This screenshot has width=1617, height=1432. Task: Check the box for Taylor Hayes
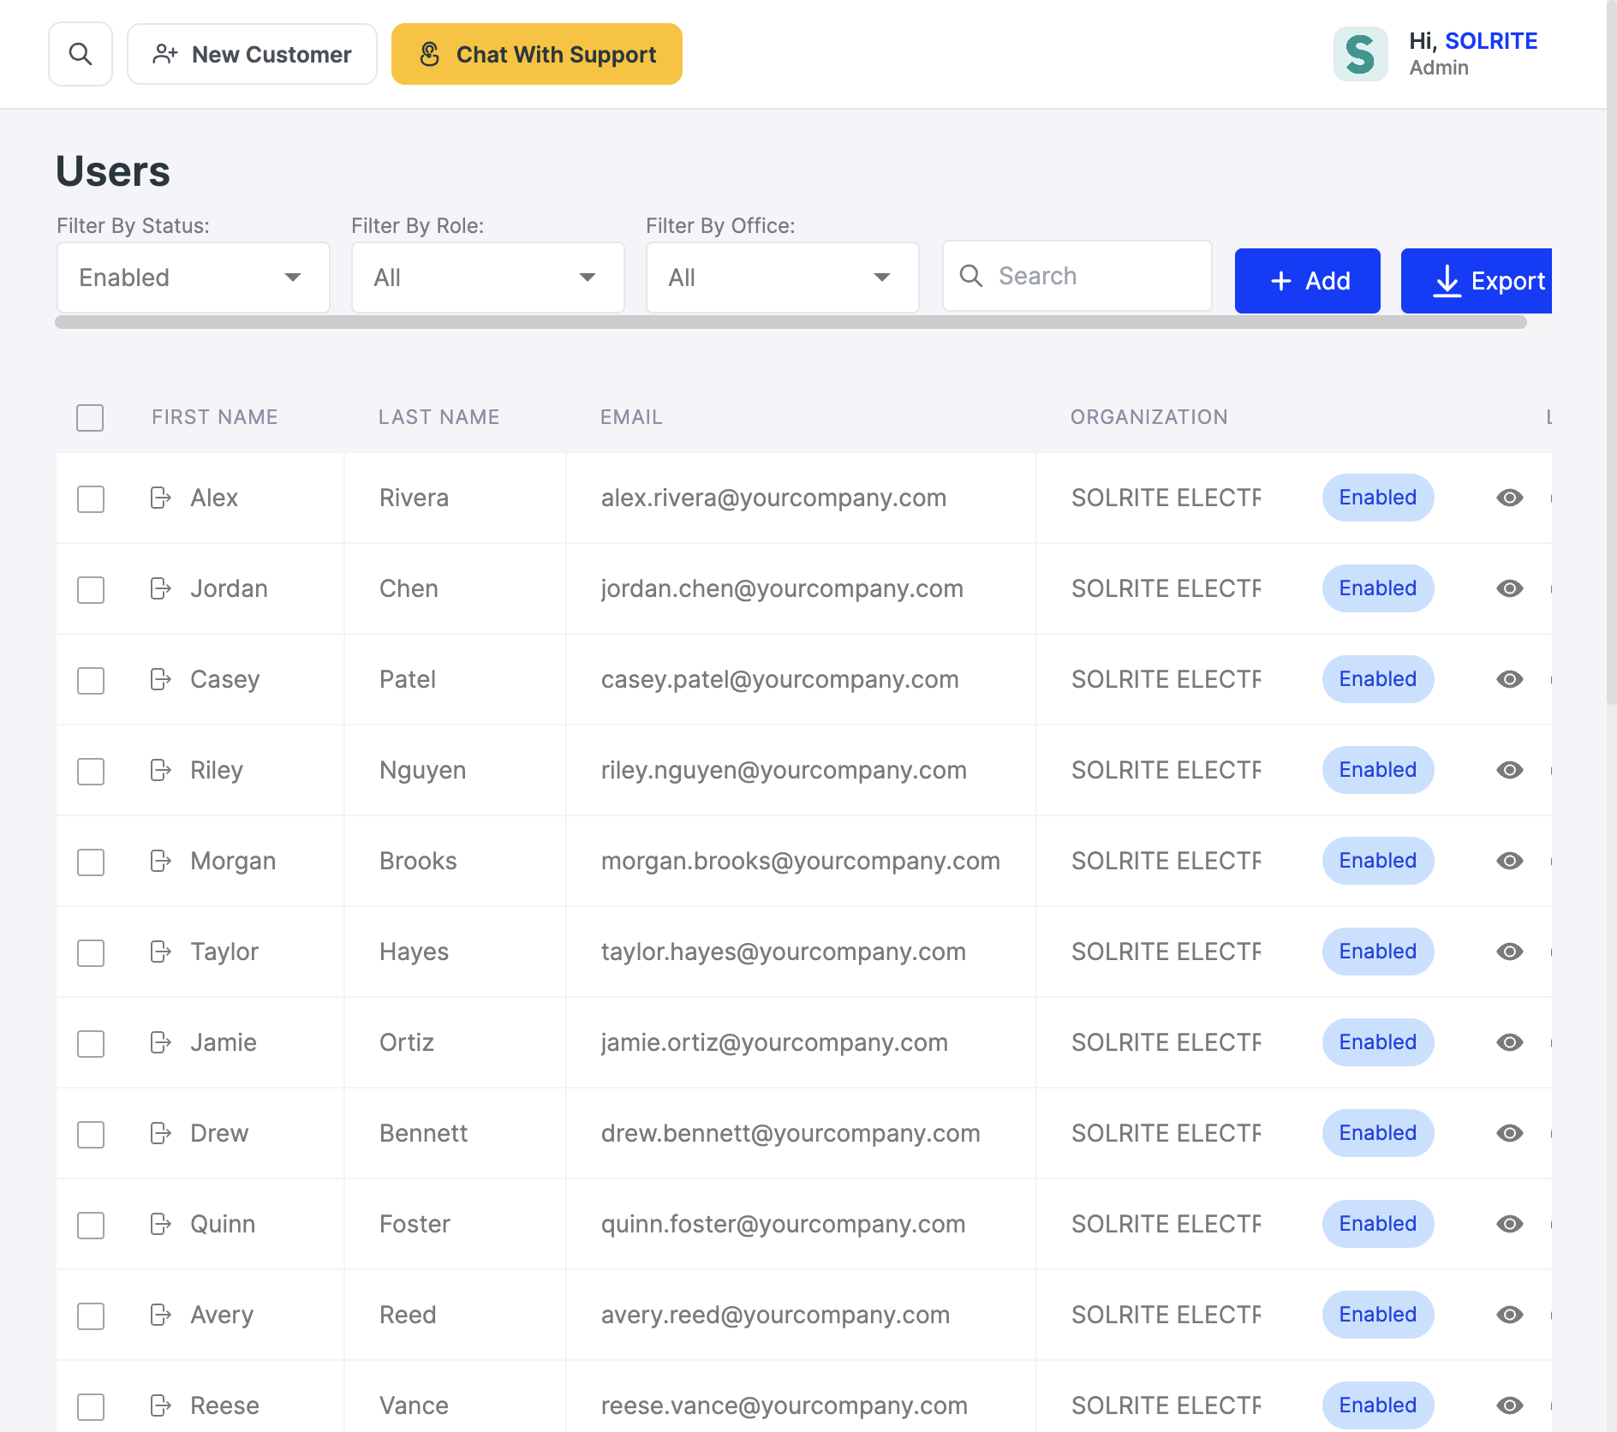[x=91, y=953]
